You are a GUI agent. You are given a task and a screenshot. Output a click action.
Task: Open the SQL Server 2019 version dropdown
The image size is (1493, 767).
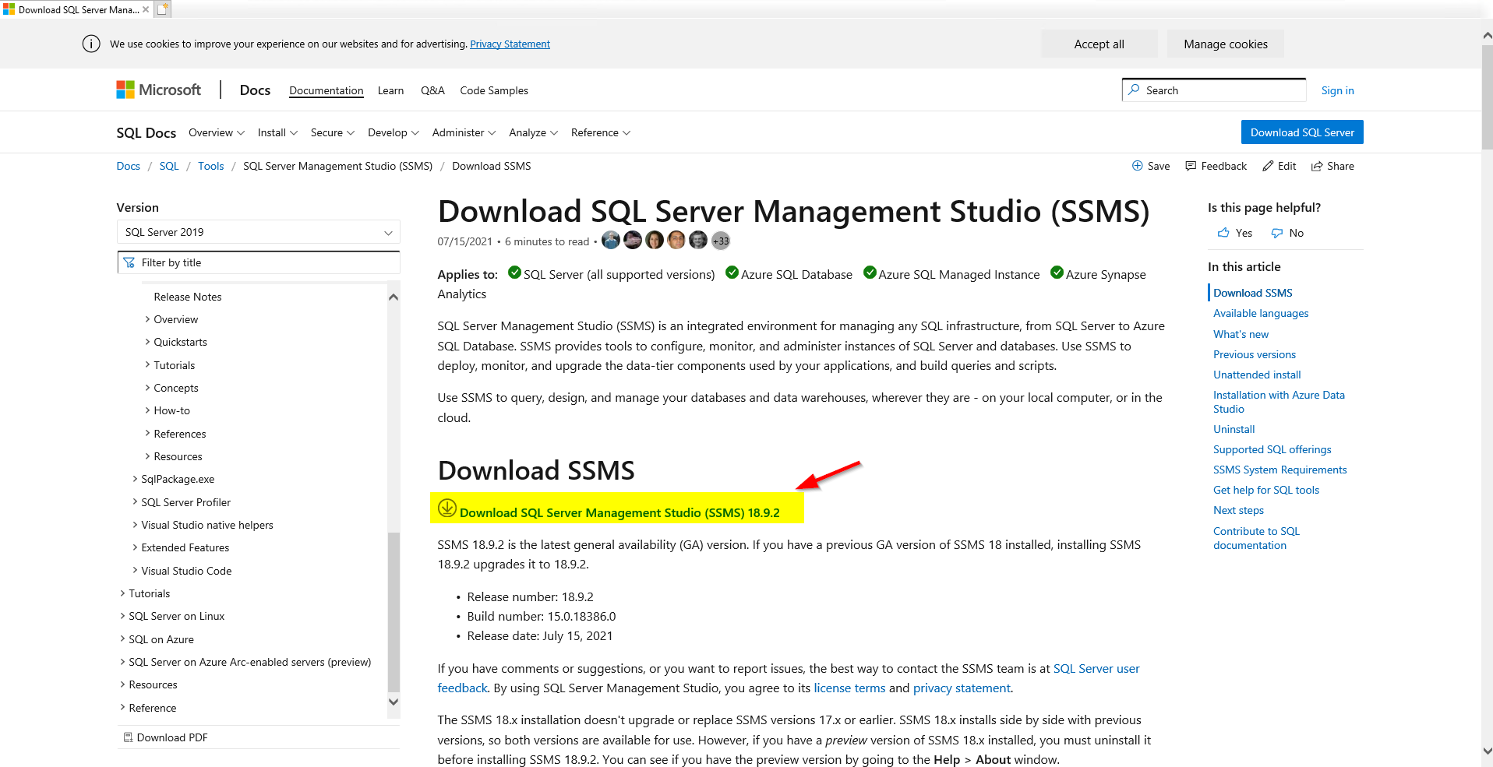[258, 232]
